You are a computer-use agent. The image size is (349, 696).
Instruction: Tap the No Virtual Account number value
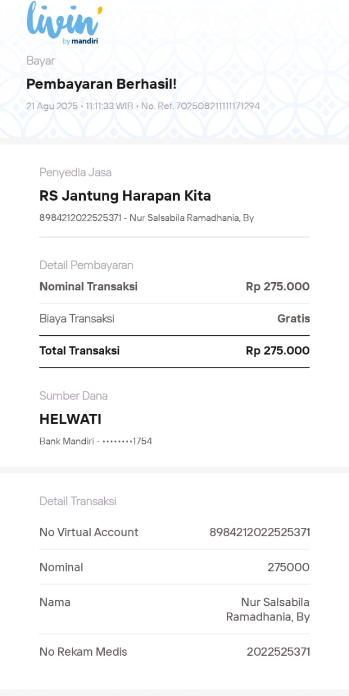[259, 532]
